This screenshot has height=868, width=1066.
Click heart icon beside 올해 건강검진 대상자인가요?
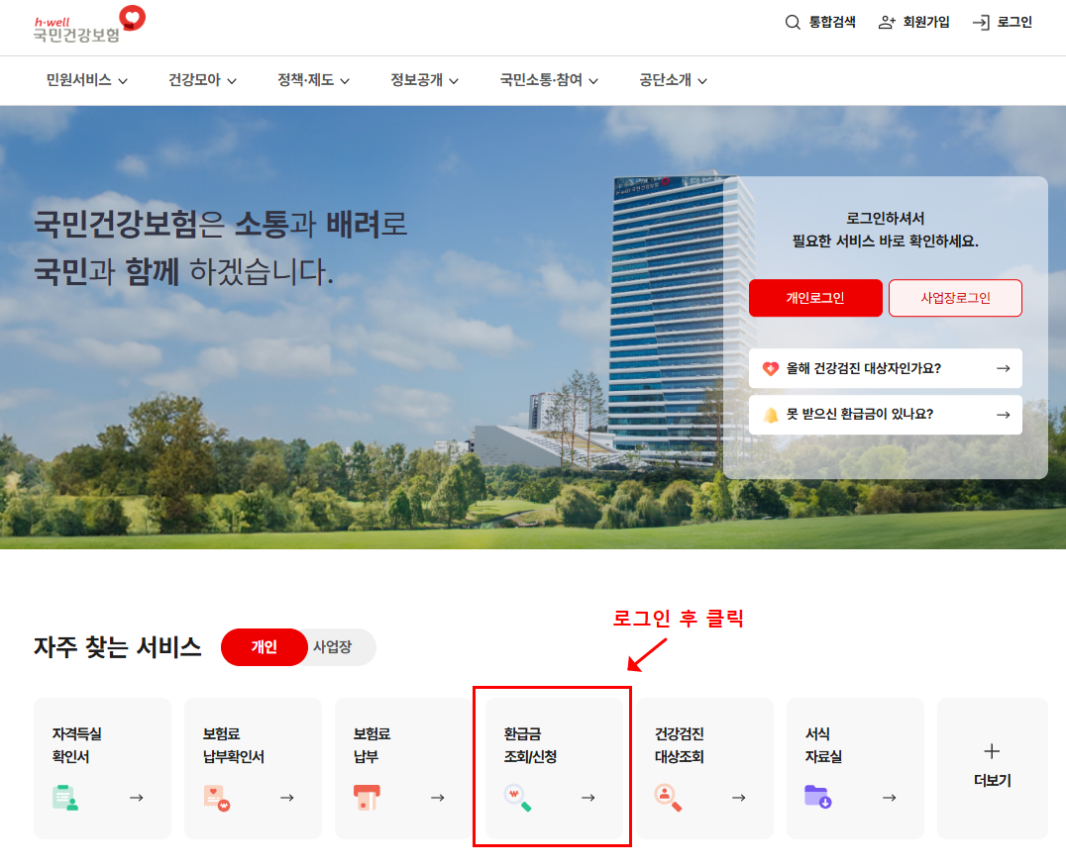click(x=770, y=369)
